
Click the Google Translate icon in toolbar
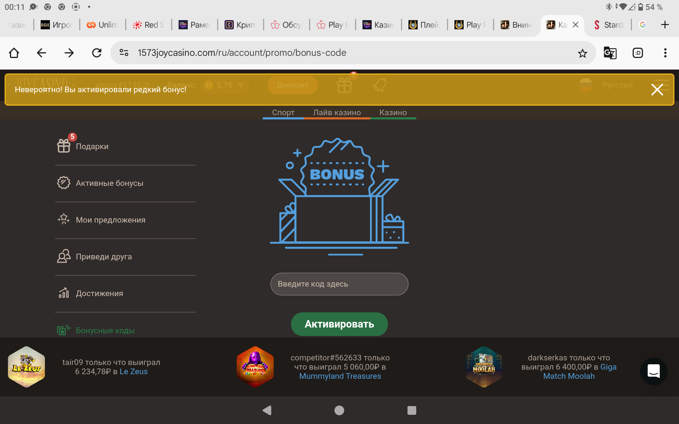[610, 53]
